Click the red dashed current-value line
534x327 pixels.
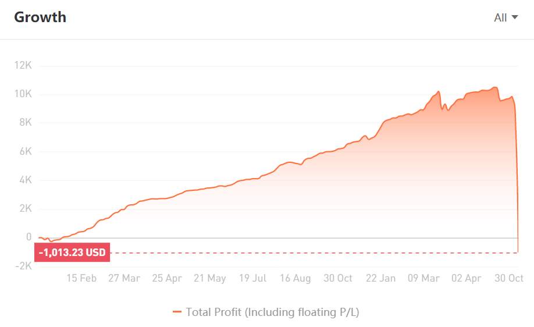click(x=314, y=253)
